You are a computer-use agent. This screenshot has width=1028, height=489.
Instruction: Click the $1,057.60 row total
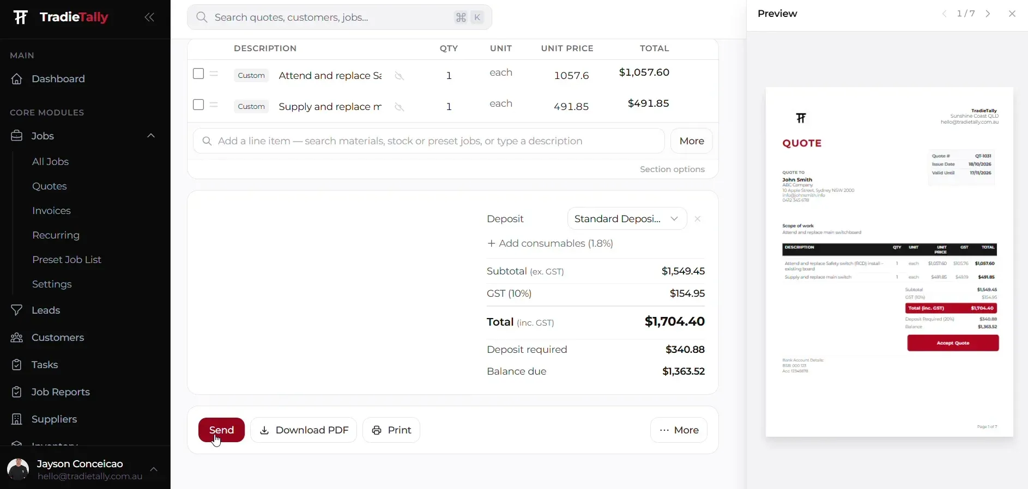pos(644,72)
